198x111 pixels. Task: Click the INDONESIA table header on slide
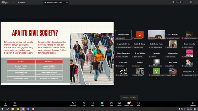(49, 62)
